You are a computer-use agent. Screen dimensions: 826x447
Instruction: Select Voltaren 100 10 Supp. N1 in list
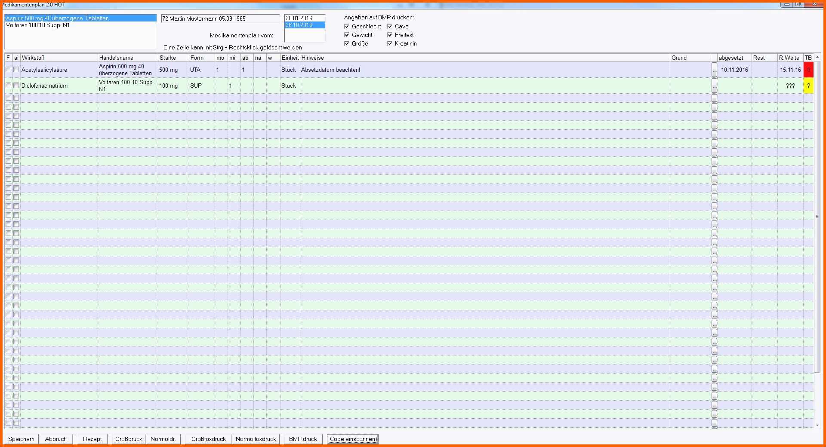(38, 25)
